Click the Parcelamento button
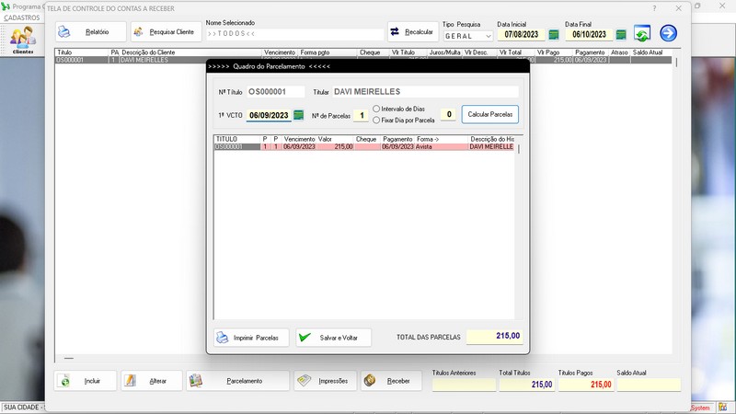The height and width of the screenshot is (414, 736). click(238, 381)
